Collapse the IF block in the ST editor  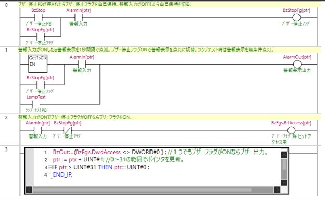pyautogui.click(x=51, y=167)
